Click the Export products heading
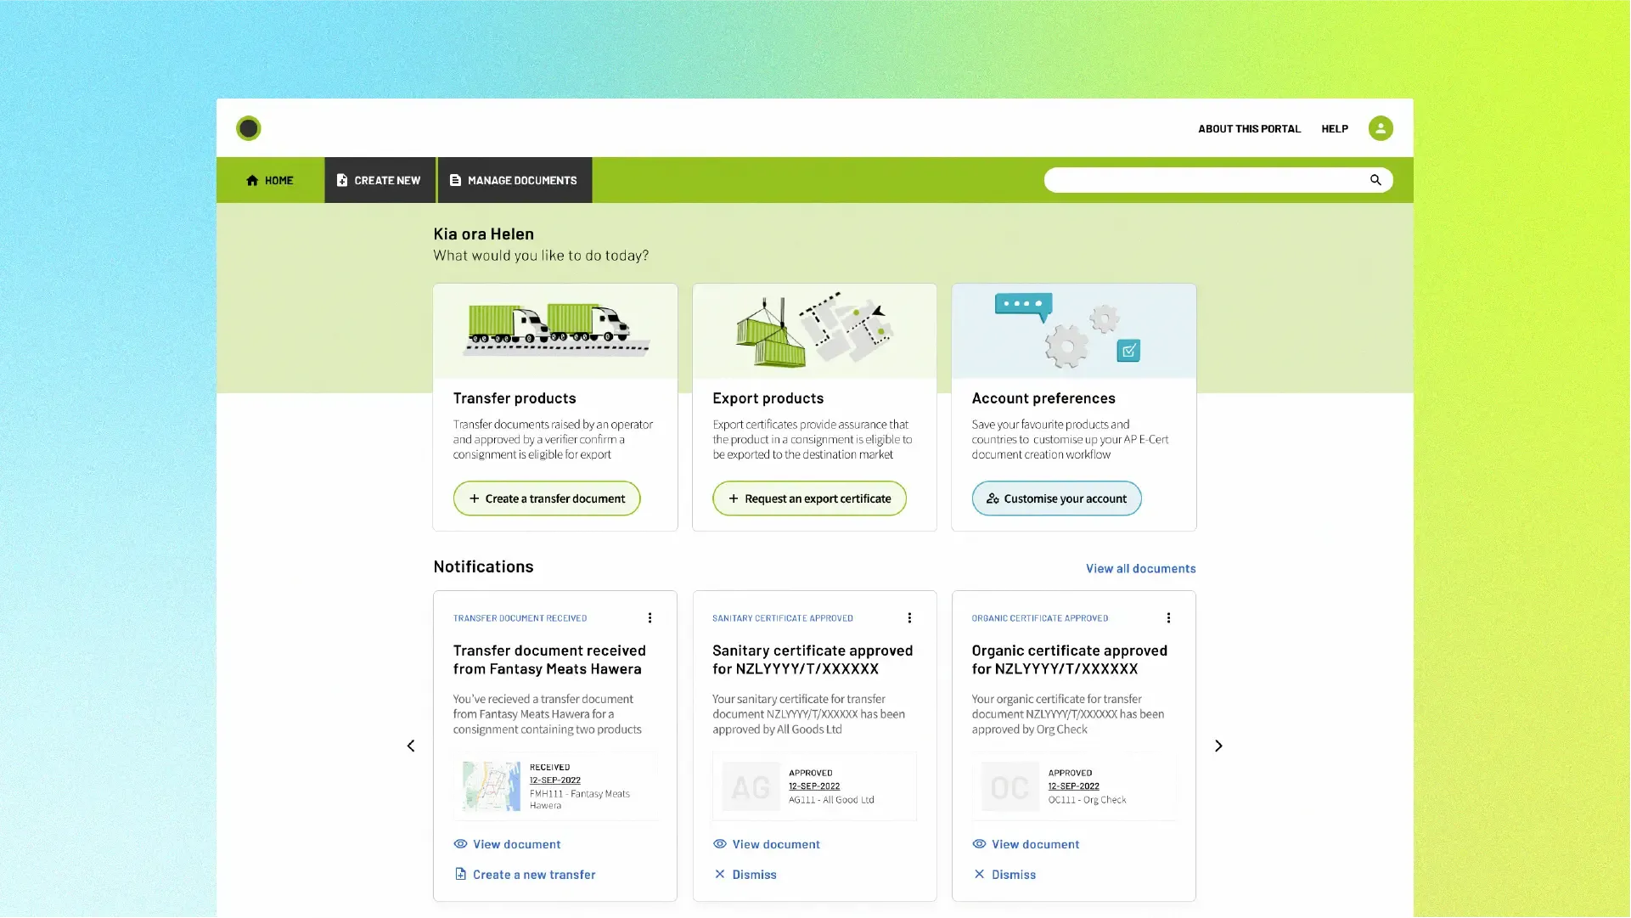Viewport: 1631px width, 918px height. [x=768, y=398]
